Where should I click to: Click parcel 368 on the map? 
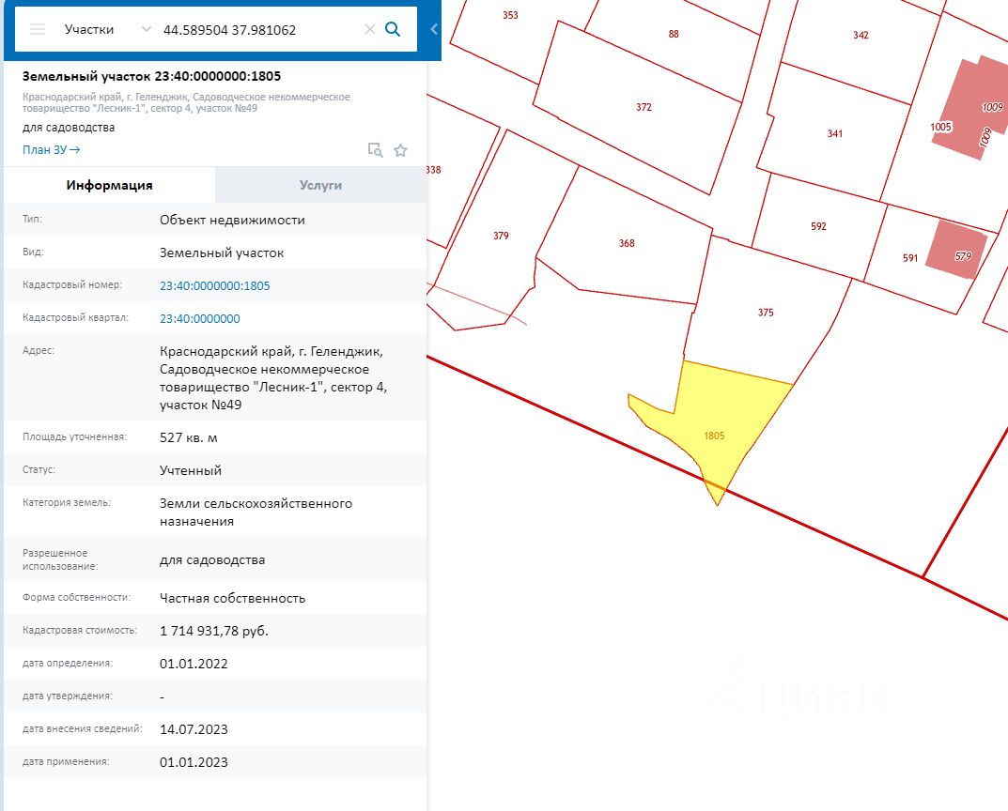click(x=627, y=243)
